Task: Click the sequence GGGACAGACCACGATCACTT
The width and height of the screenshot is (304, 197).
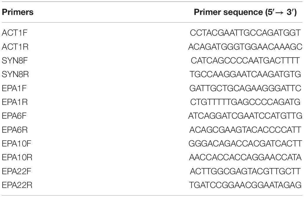Action: click(245, 144)
